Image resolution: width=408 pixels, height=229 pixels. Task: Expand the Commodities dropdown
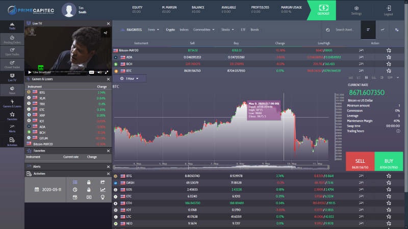click(x=203, y=30)
